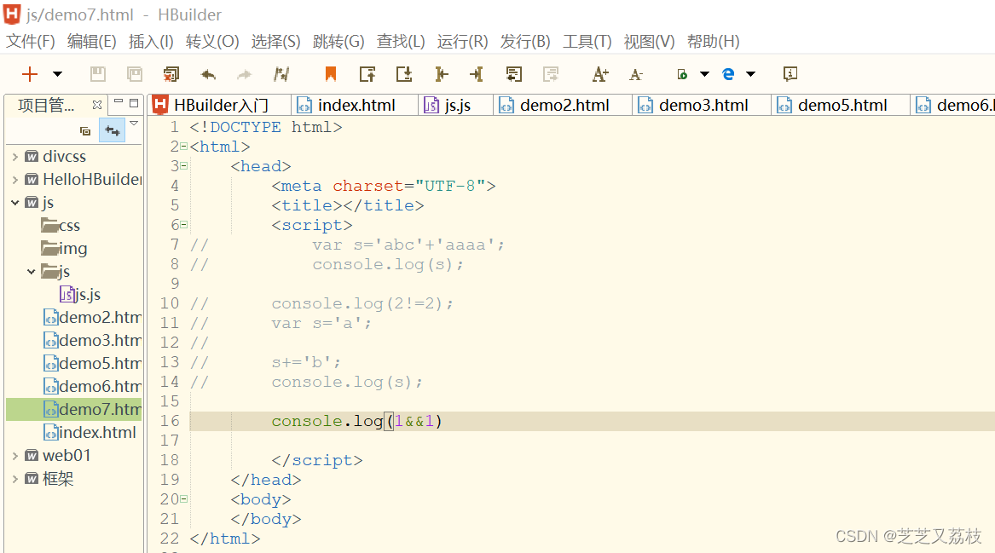Open the project panel view menu triangle
Image resolution: width=995 pixels, height=553 pixels.
tap(134, 123)
